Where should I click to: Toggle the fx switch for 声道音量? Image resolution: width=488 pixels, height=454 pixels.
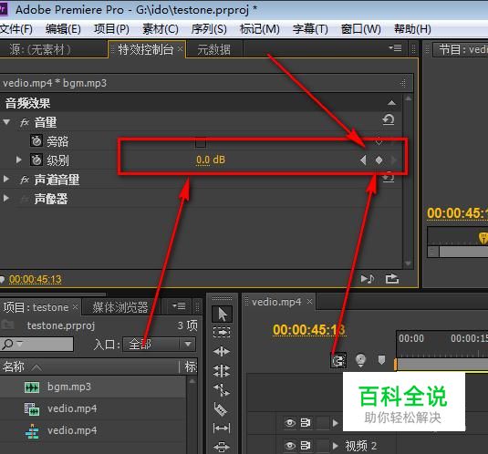pos(25,180)
